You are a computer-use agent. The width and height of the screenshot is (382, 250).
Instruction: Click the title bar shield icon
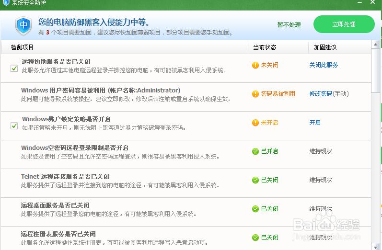coord(6,2)
